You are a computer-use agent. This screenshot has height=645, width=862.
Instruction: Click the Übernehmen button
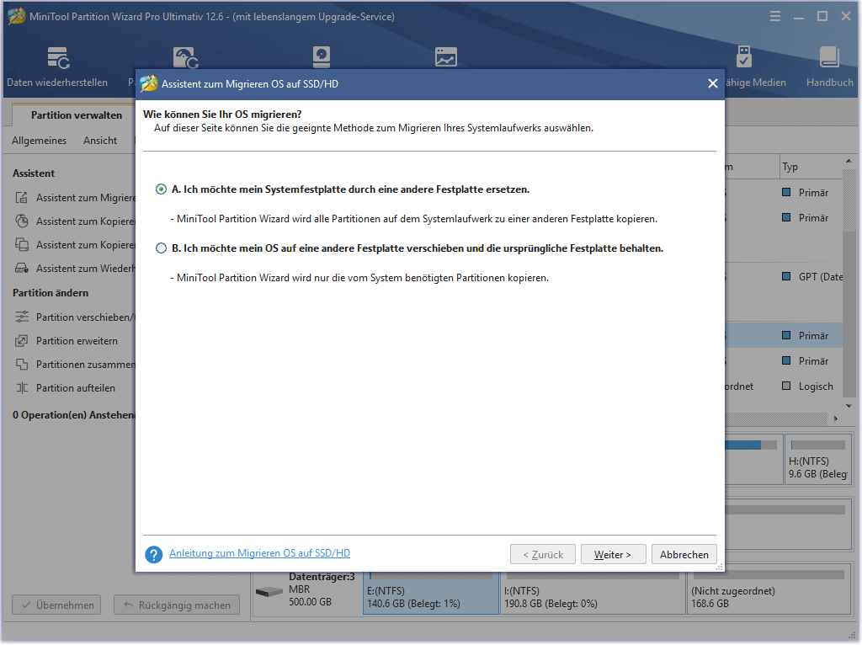(x=56, y=605)
